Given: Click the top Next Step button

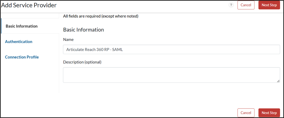Looking at the screenshot, I should [269, 5].
